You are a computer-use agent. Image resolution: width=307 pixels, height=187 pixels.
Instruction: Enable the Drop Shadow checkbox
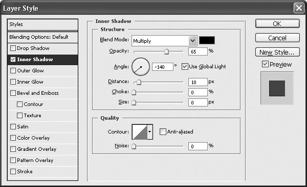pos(13,48)
